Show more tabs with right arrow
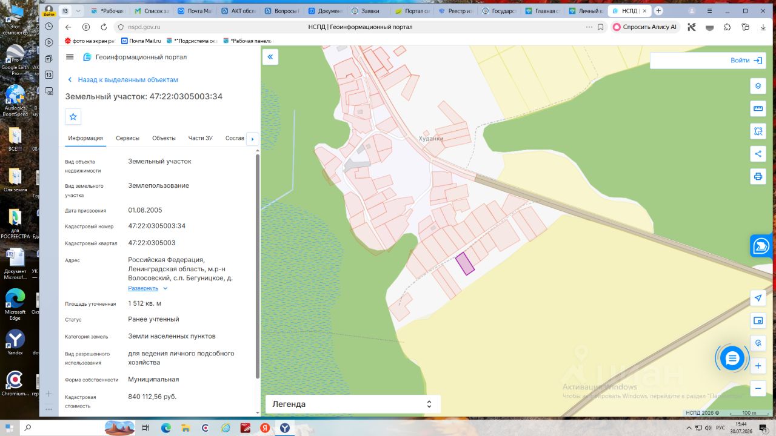 253,139
